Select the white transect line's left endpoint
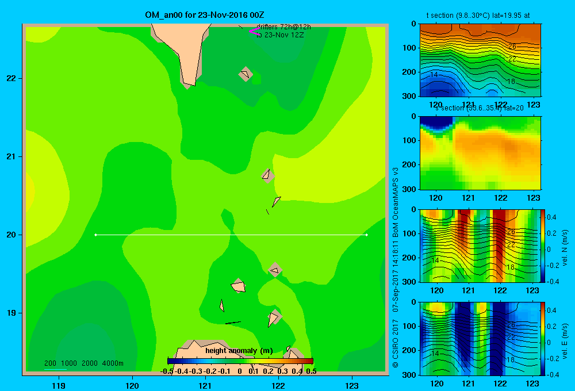 coord(95,235)
